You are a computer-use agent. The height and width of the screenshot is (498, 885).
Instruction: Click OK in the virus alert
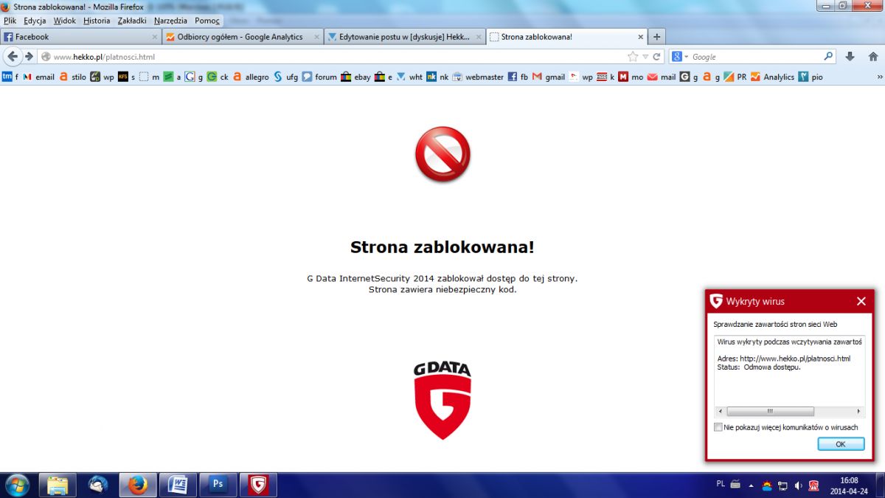[841, 444]
